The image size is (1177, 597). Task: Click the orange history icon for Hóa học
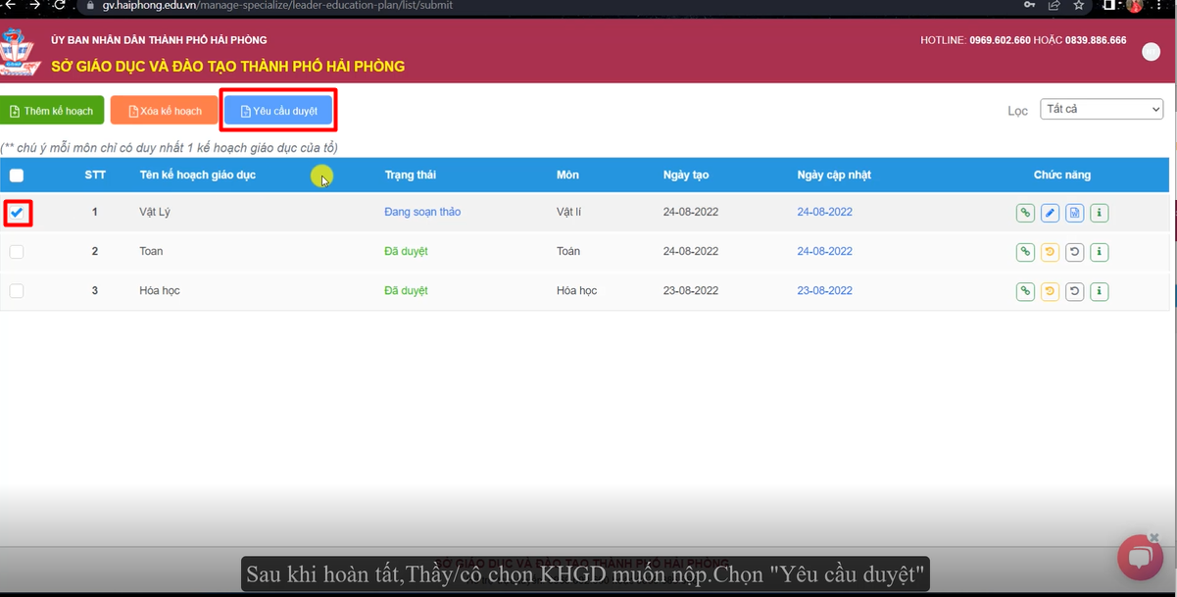1050,291
